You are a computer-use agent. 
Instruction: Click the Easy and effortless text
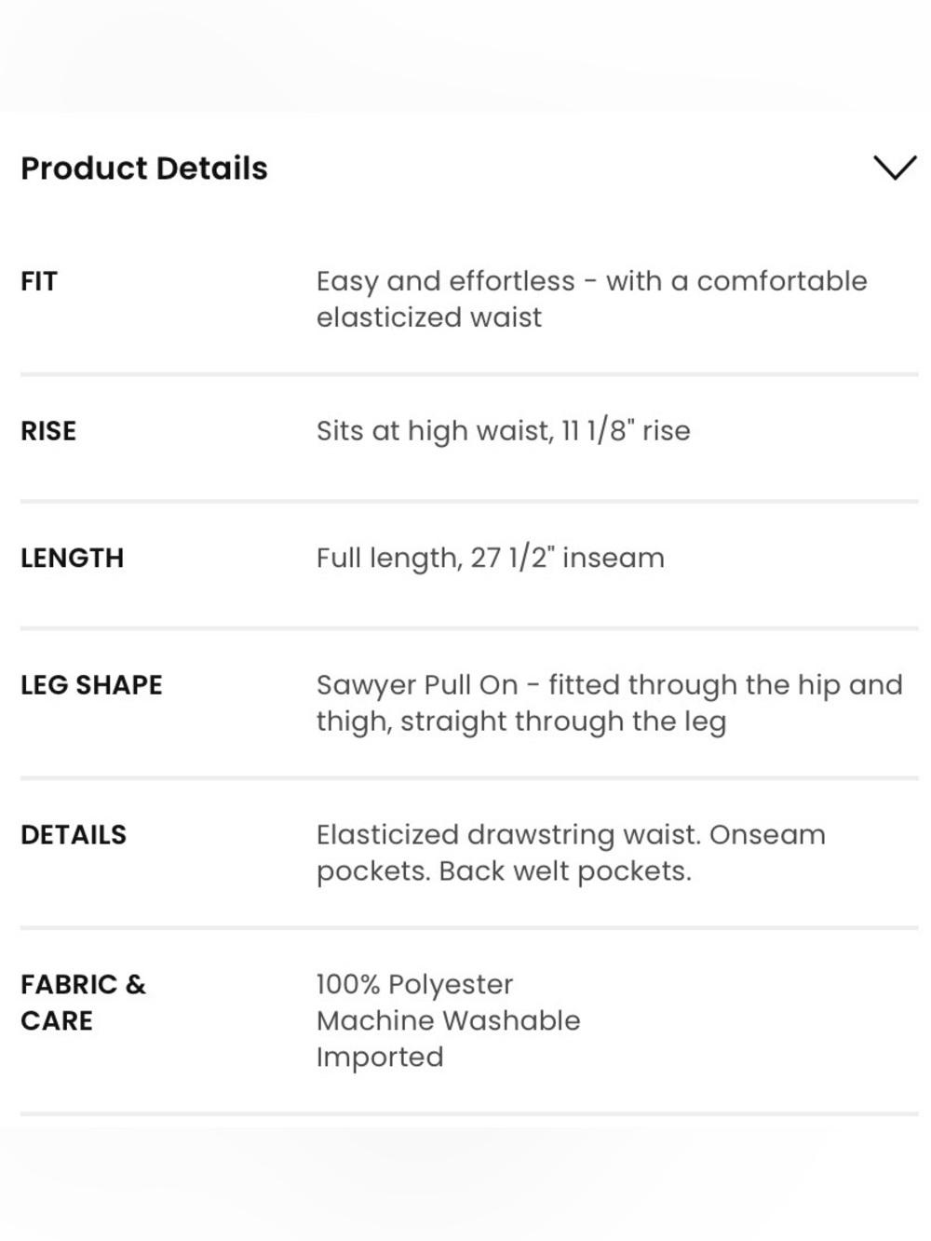pyautogui.click(x=445, y=281)
